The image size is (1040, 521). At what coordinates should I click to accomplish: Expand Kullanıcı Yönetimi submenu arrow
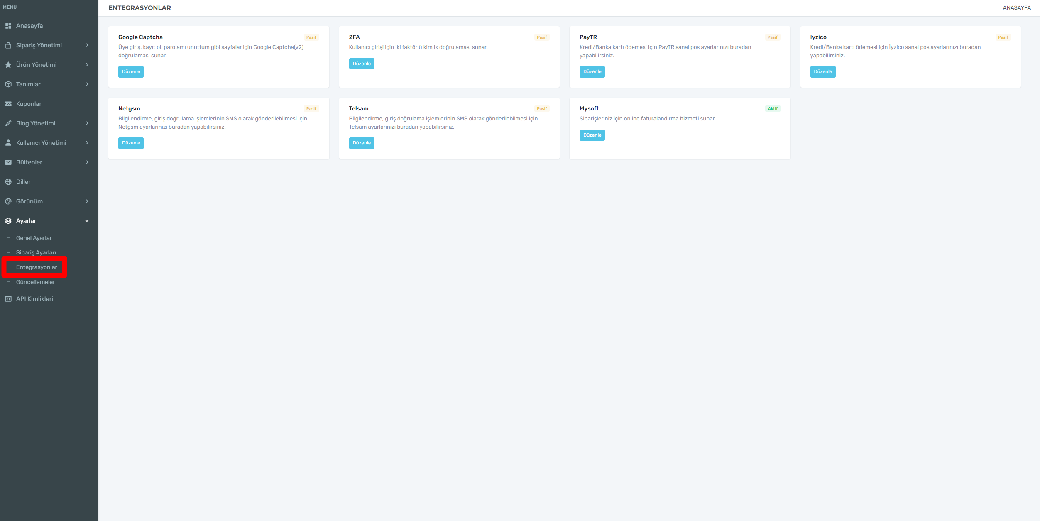pos(87,143)
